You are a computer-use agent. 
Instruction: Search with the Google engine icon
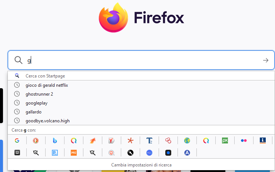[x=17, y=140]
